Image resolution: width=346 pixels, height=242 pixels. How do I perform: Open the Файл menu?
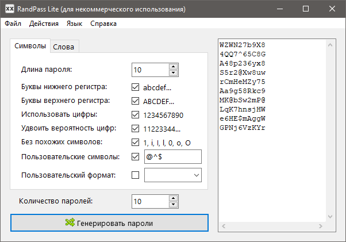pos(13,24)
